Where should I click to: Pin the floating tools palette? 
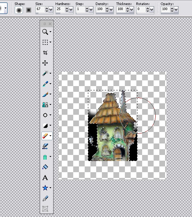(x=45, y=24)
